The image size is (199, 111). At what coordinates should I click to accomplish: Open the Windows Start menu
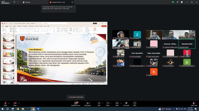(x=2, y=109)
